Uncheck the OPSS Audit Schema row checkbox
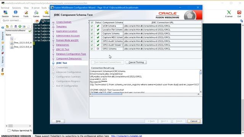Image resolution: width=244 pixels, height=137 pixels. [x=92, y=41]
